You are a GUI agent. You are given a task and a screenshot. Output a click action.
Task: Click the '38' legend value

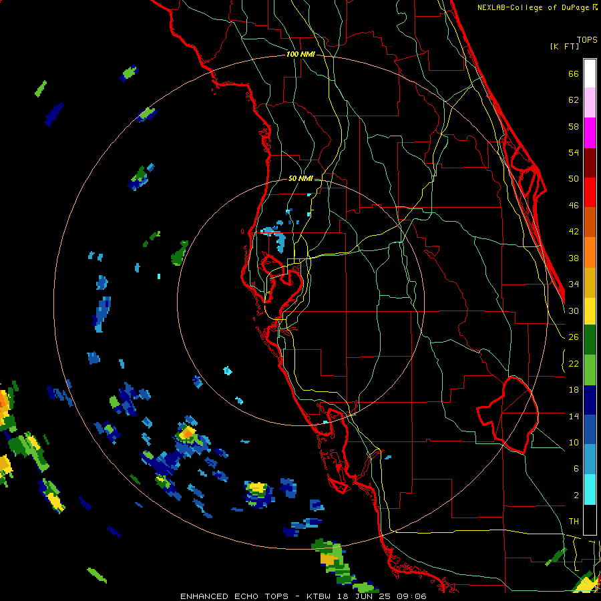pyautogui.click(x=574, y=258)
